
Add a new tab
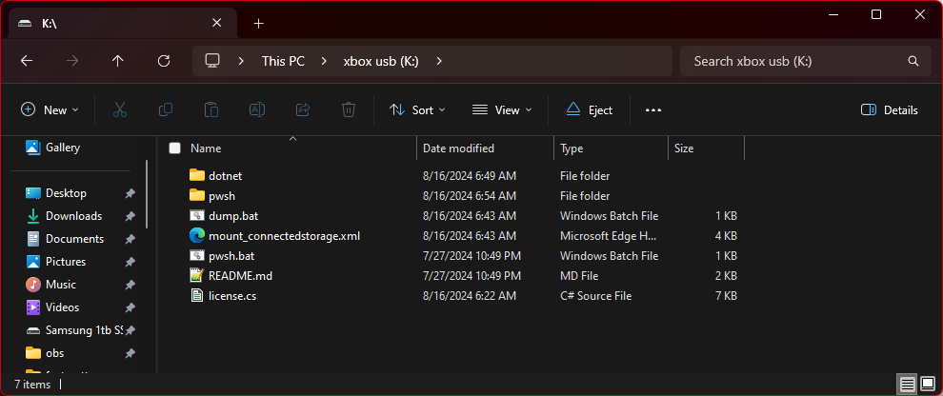(x=258, y=24)
